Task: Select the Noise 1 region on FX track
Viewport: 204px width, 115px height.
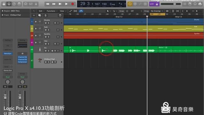Action: pos(181,50)
